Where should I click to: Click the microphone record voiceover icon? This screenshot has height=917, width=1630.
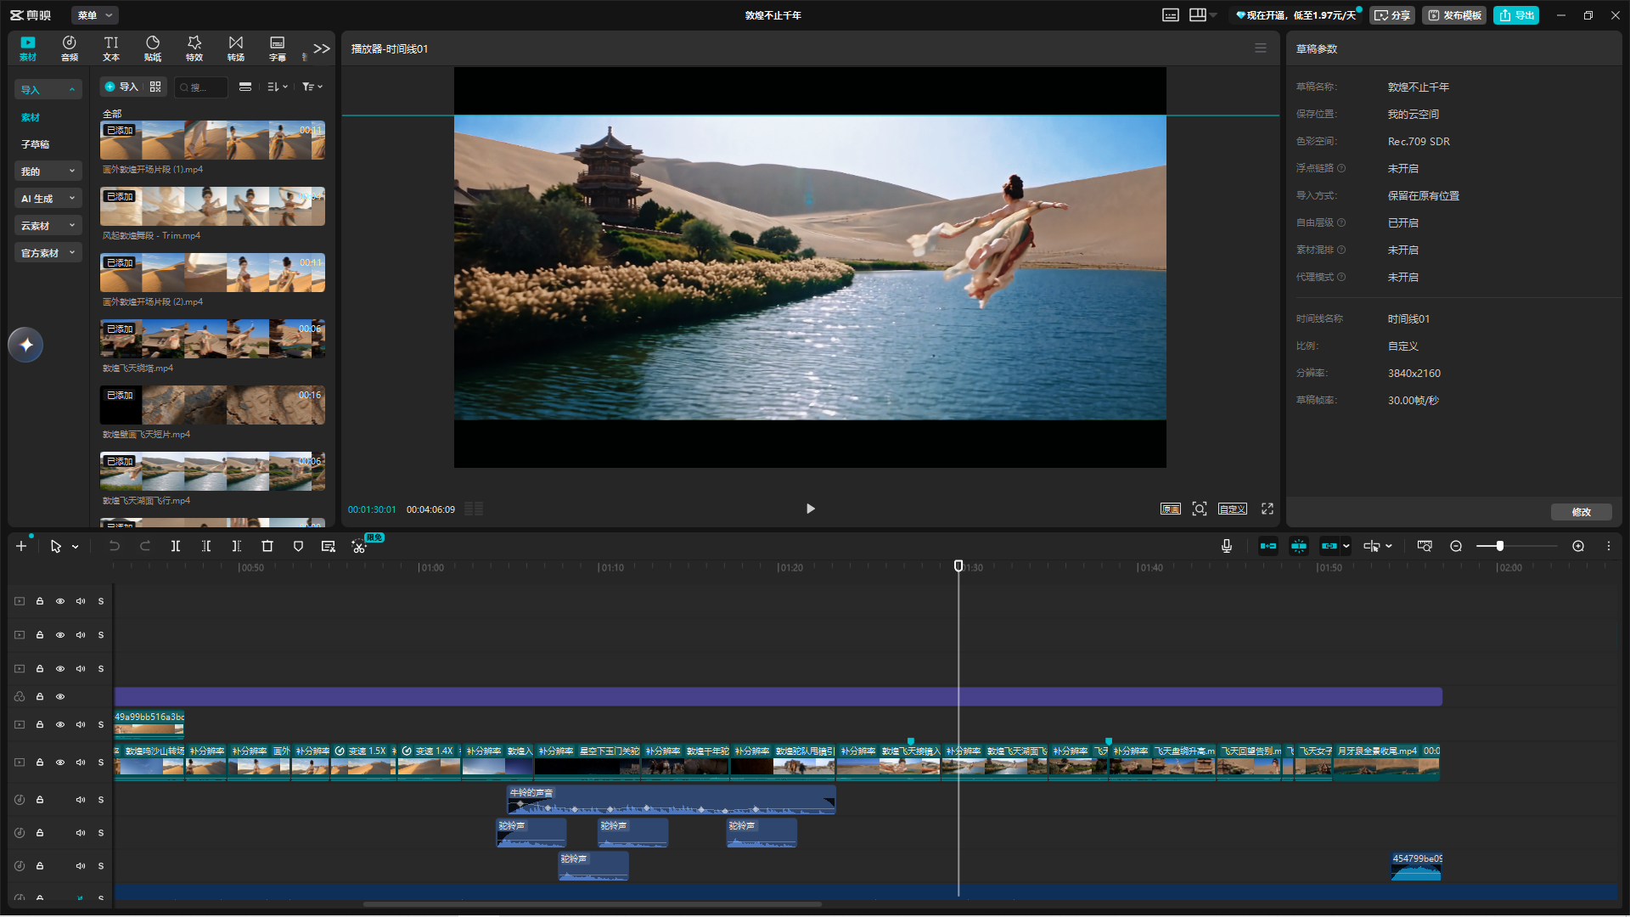pos(1227,546)
